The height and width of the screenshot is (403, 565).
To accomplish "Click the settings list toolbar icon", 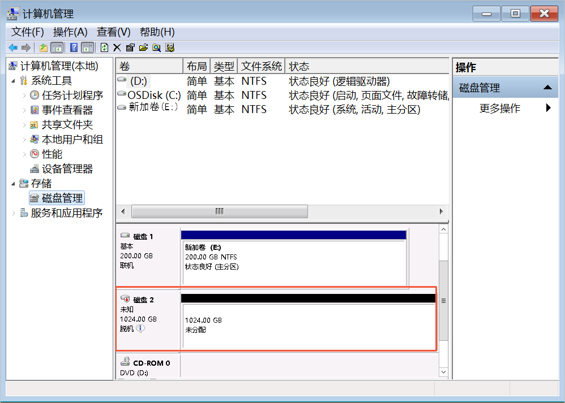I will tap(170, 47).
